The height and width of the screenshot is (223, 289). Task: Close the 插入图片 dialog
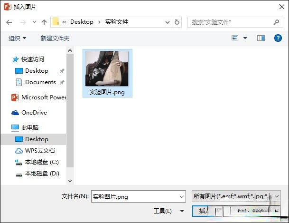(x=281, y=7)
